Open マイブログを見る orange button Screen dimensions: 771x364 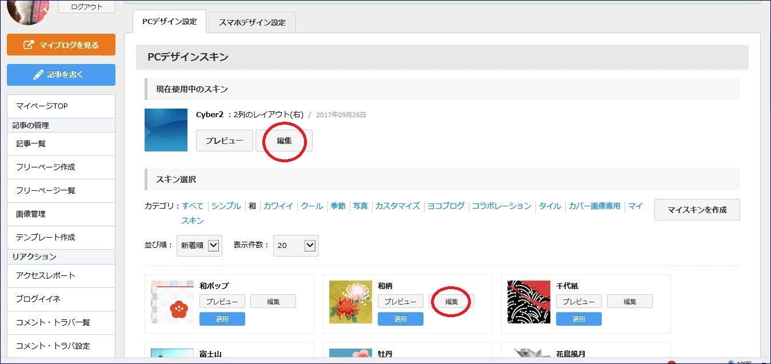coord(61,45)
